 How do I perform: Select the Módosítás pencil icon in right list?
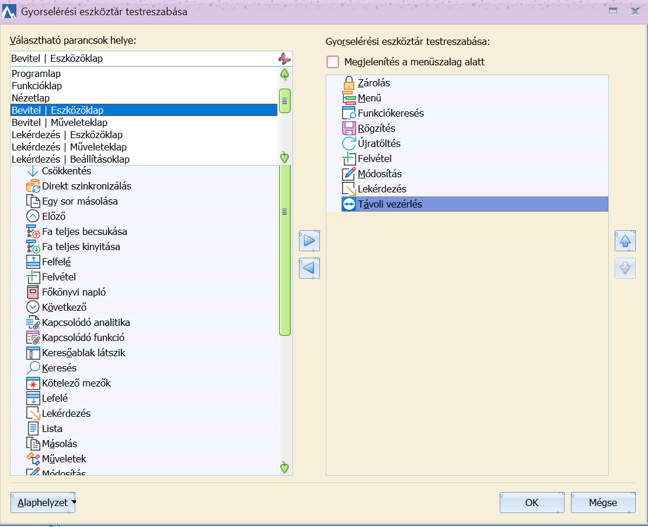click(x=349, y=174)
